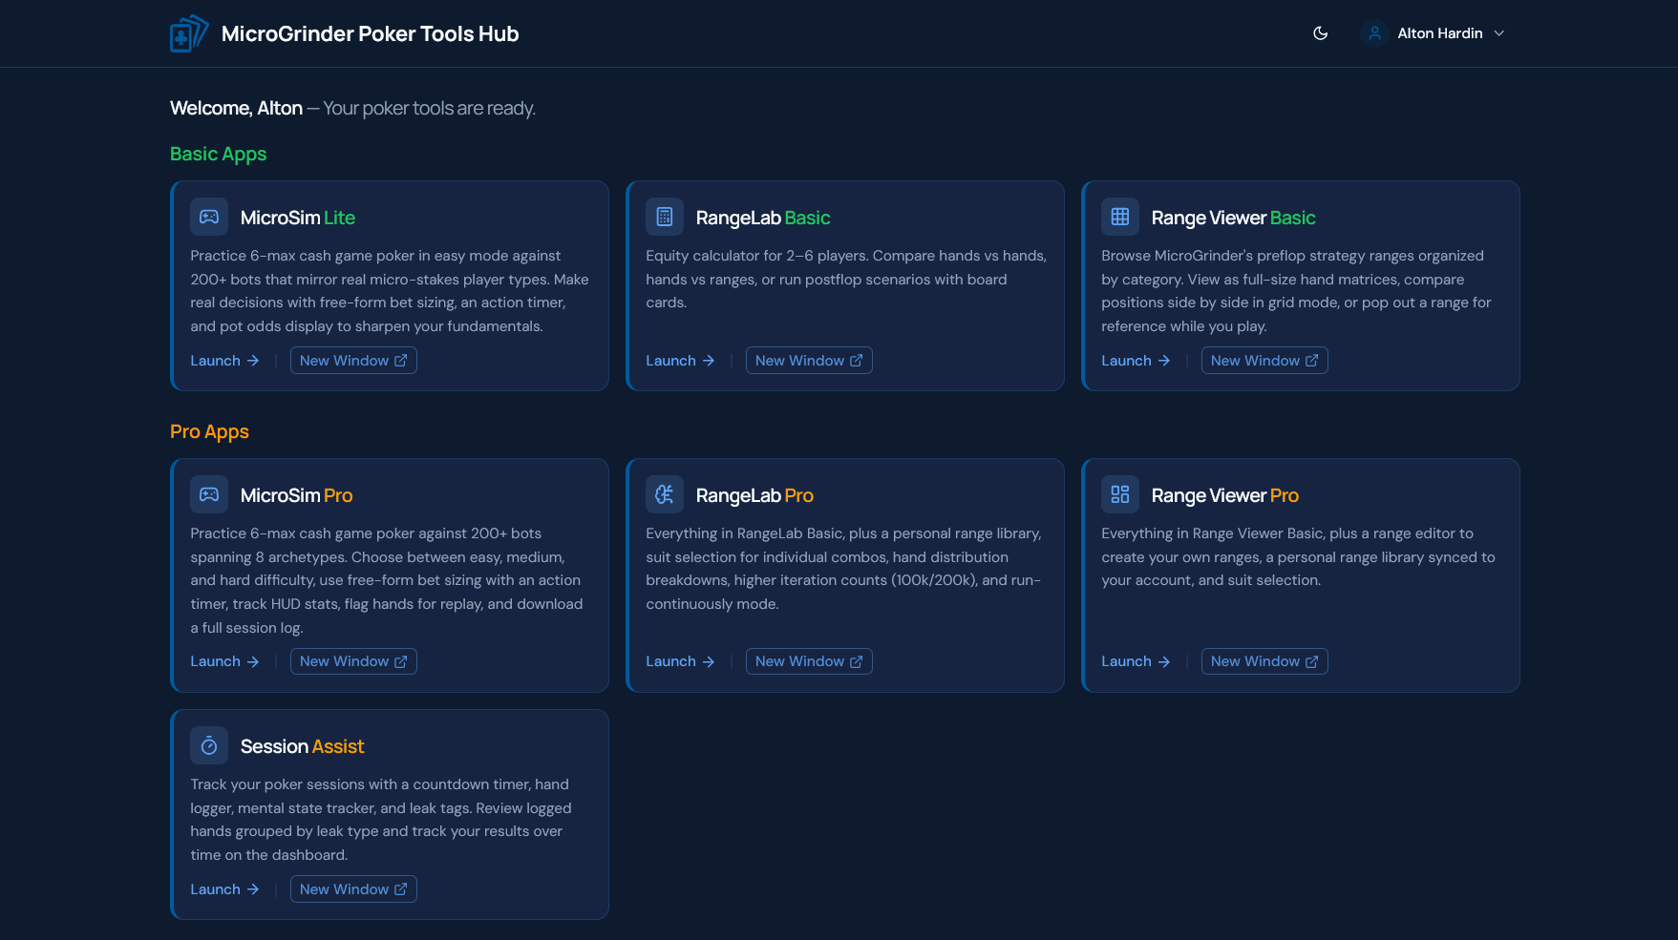This screenshot has width=1678, height=940.
Task: Click the Alton Hardin username
Action: click(1439, 33)
